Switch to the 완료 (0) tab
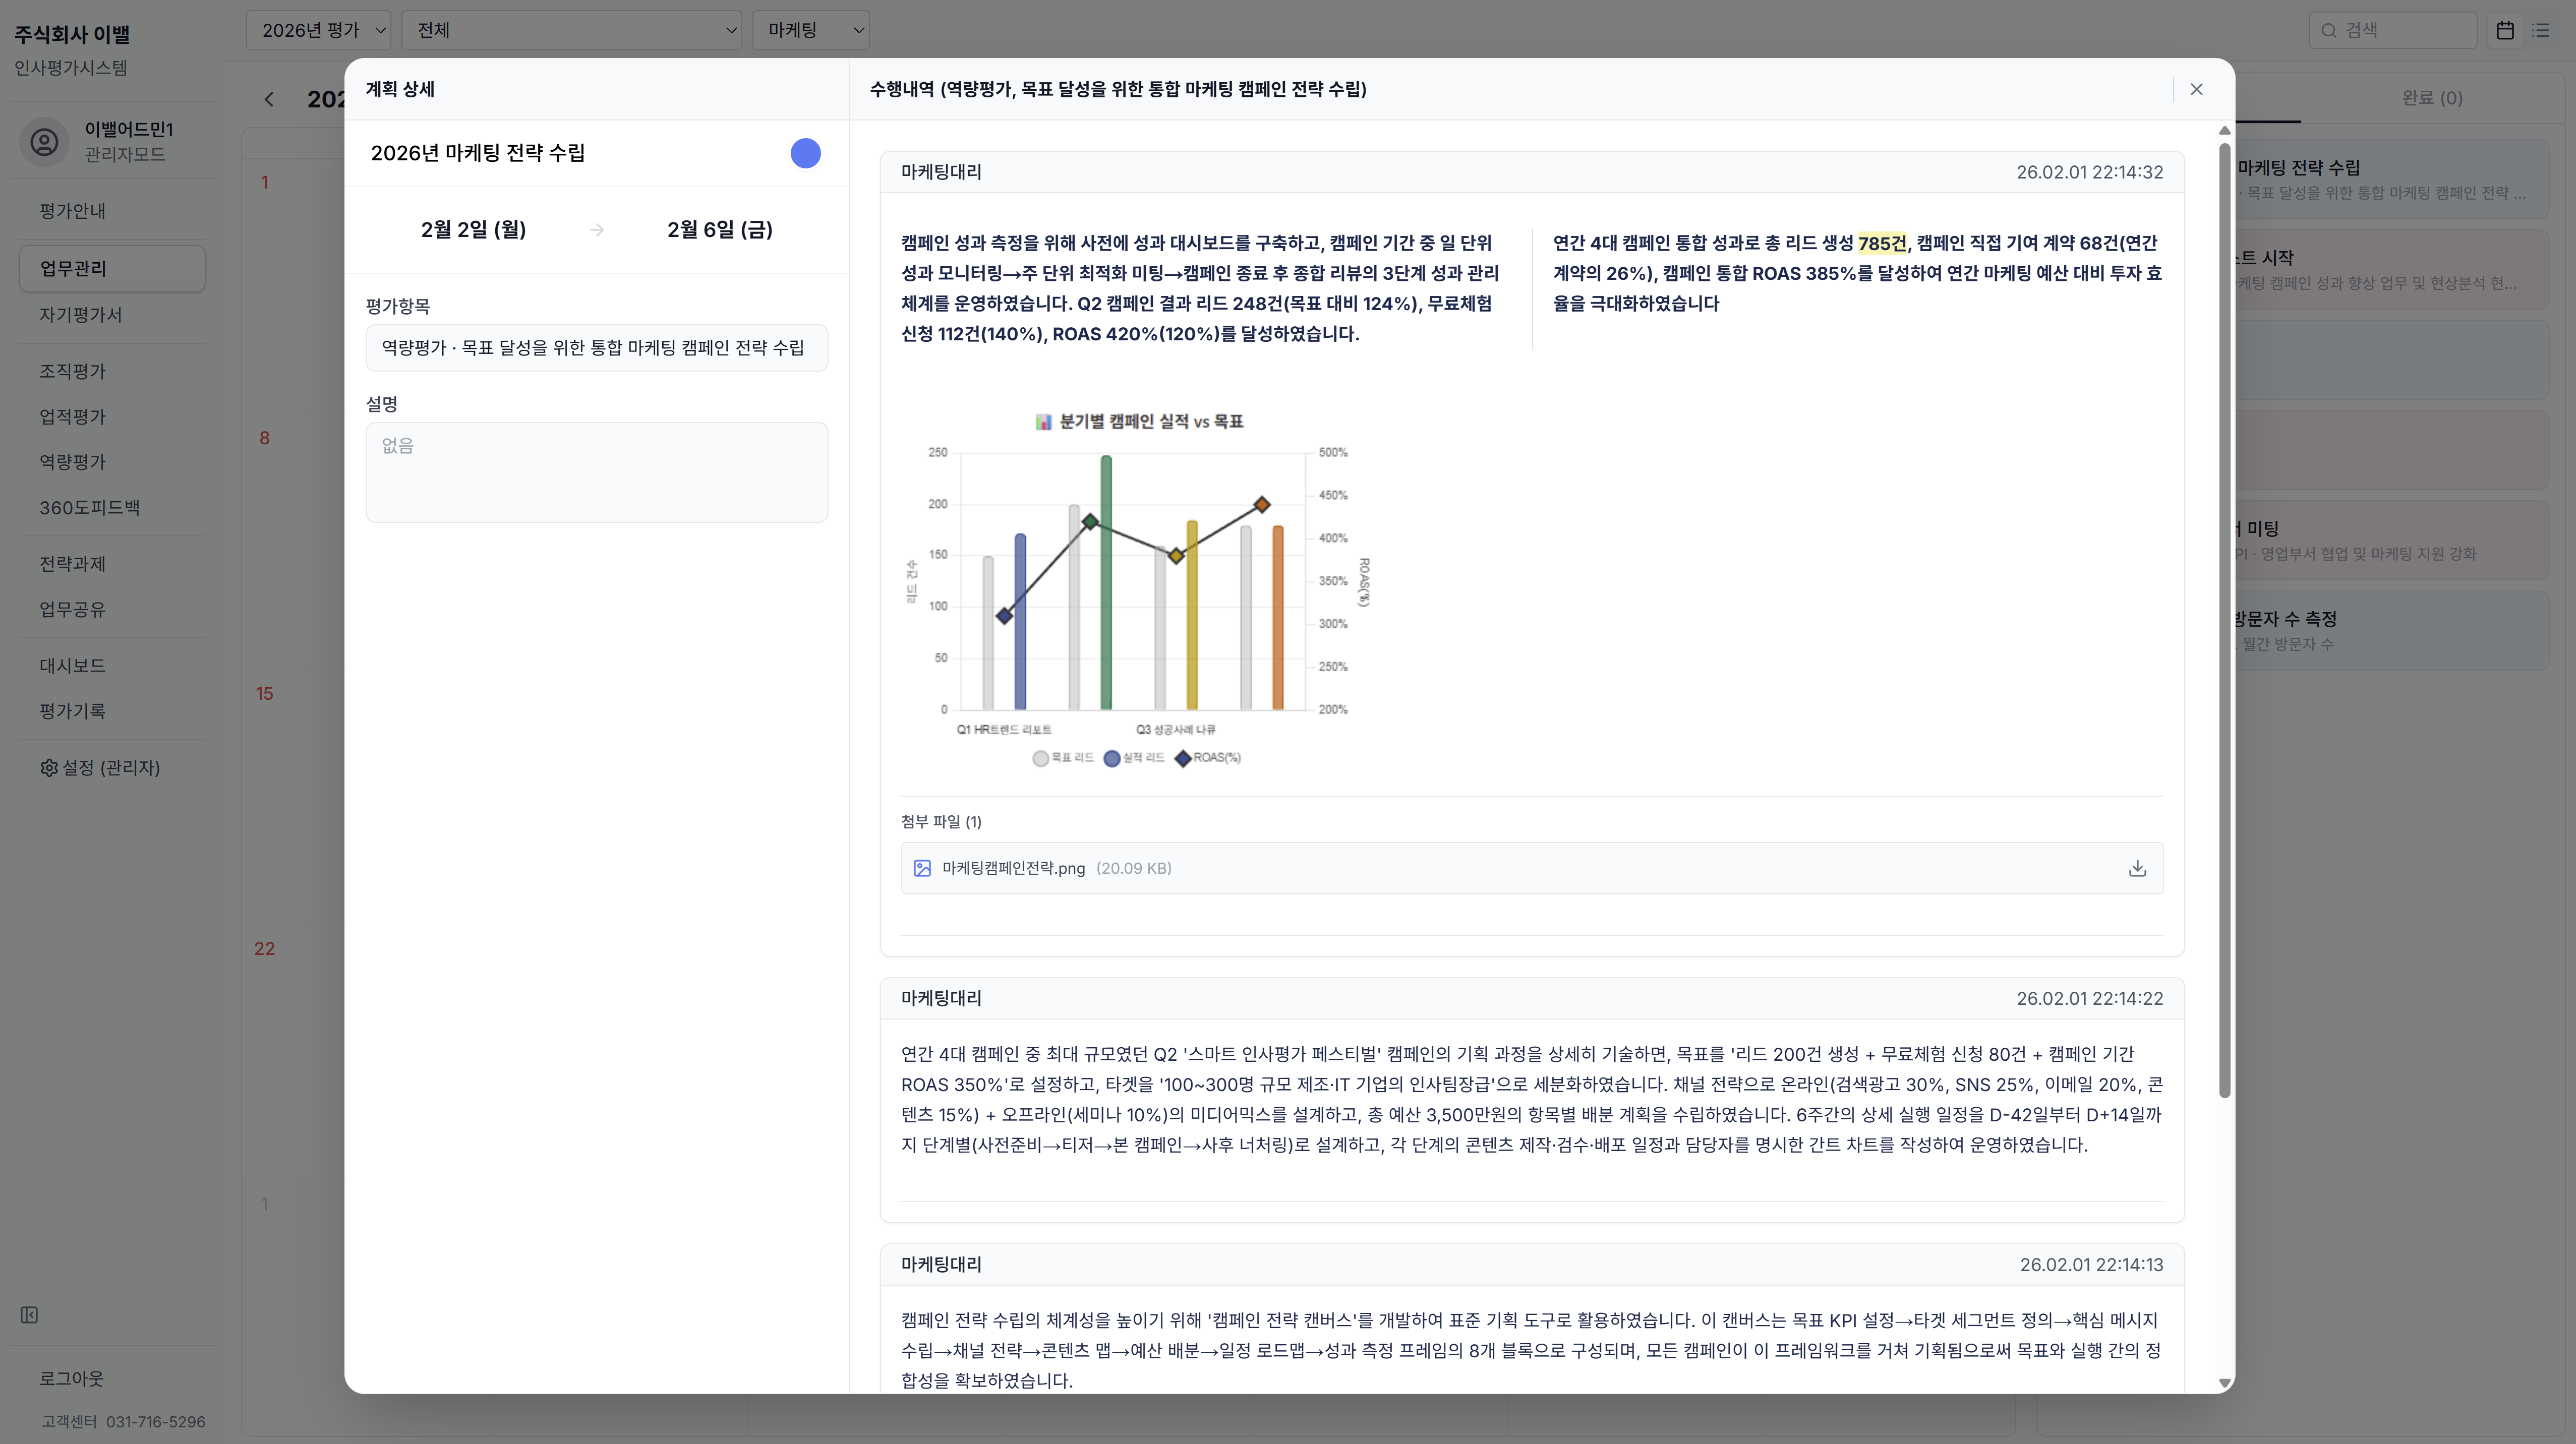The width and height of the screenshot is (2576, 1444). [2431, 98]
